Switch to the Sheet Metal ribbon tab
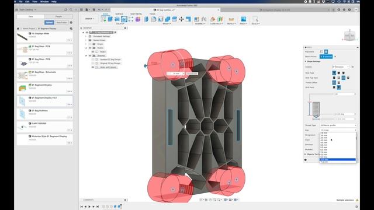Viewport: 374px width, 210px height. 136,14
